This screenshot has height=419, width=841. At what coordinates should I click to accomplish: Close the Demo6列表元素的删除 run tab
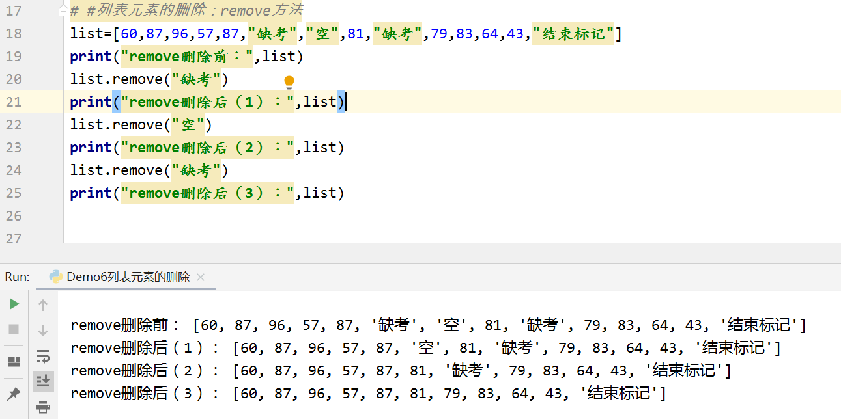point(201,277)
